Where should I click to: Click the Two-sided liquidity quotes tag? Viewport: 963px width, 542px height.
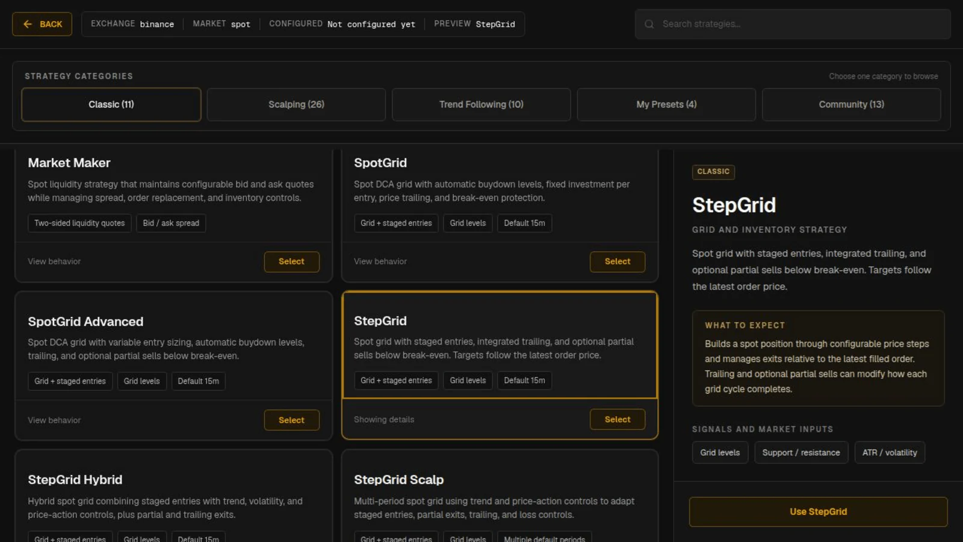pyautogui.click(x=79, y=223)
